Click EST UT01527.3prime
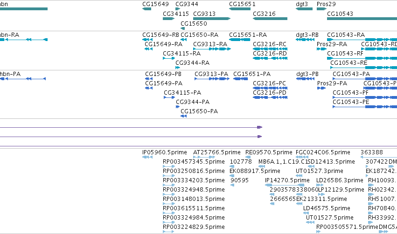This screenshot has width=397, height=234. (320, 171)
